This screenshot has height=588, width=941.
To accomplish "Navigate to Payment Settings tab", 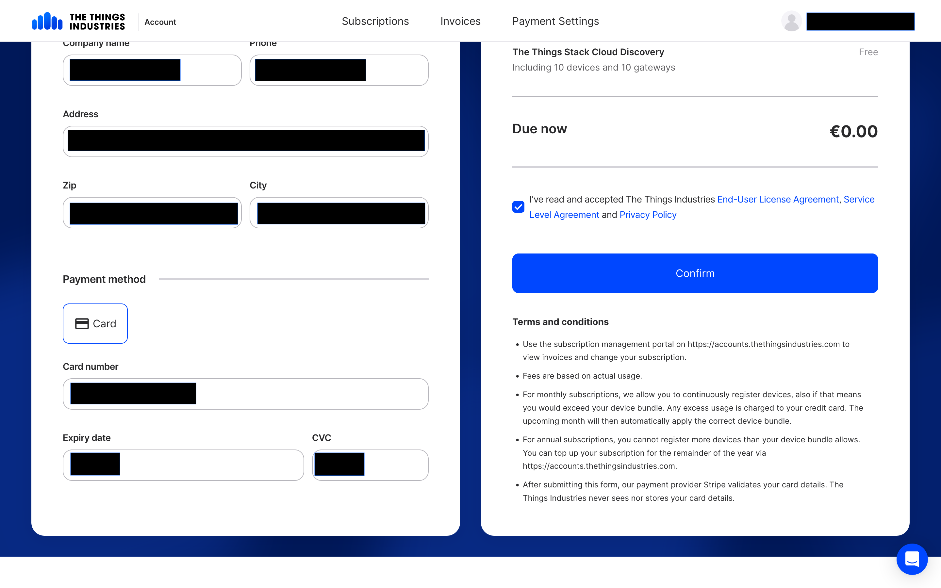I will coord(555,21).
